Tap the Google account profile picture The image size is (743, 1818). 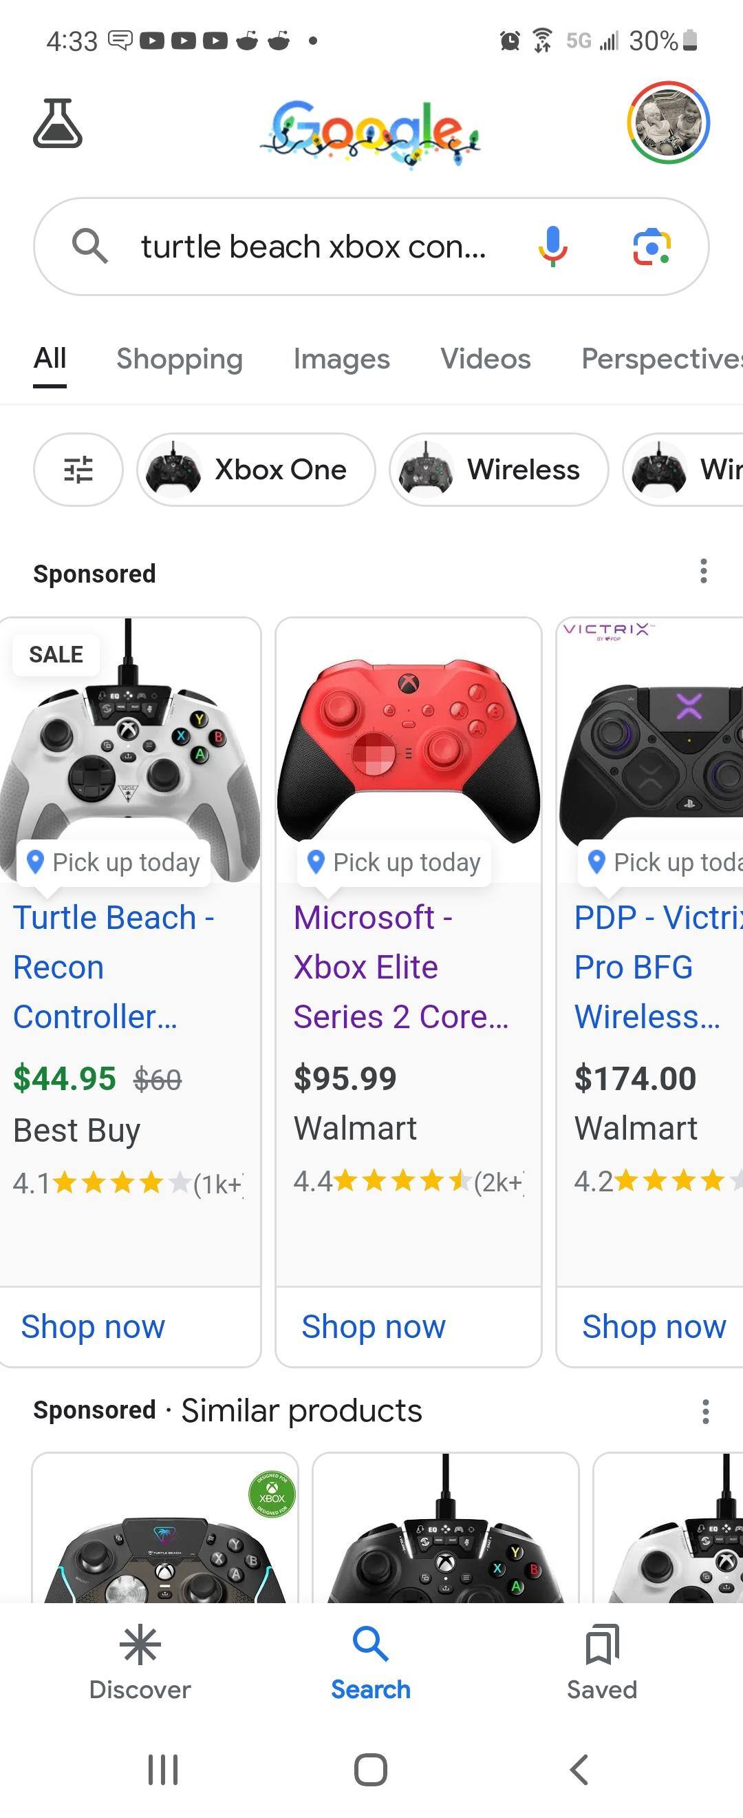pyautogui.click(x=667, y=123)
